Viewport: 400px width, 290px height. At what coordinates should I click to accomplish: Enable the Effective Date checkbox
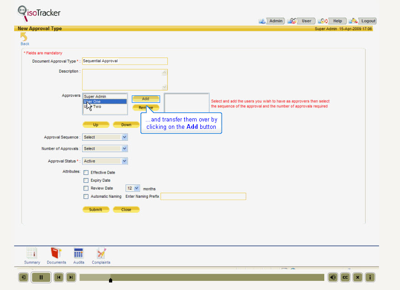[86, 172]
